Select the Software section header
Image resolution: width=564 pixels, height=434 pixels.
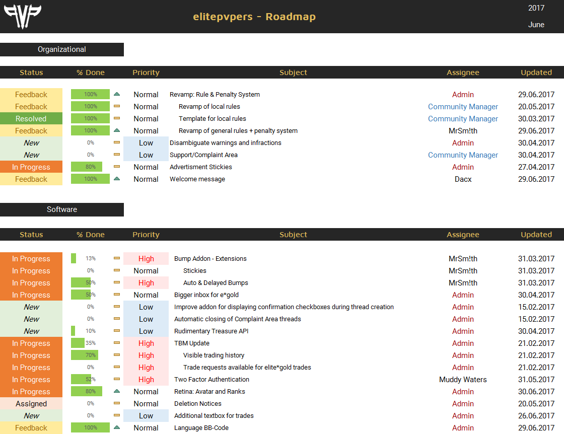click(x=62, y=209)
